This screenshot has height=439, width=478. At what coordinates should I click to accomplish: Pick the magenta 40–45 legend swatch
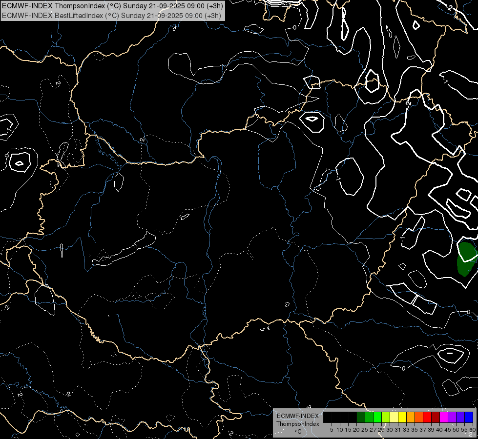point(444,418)
